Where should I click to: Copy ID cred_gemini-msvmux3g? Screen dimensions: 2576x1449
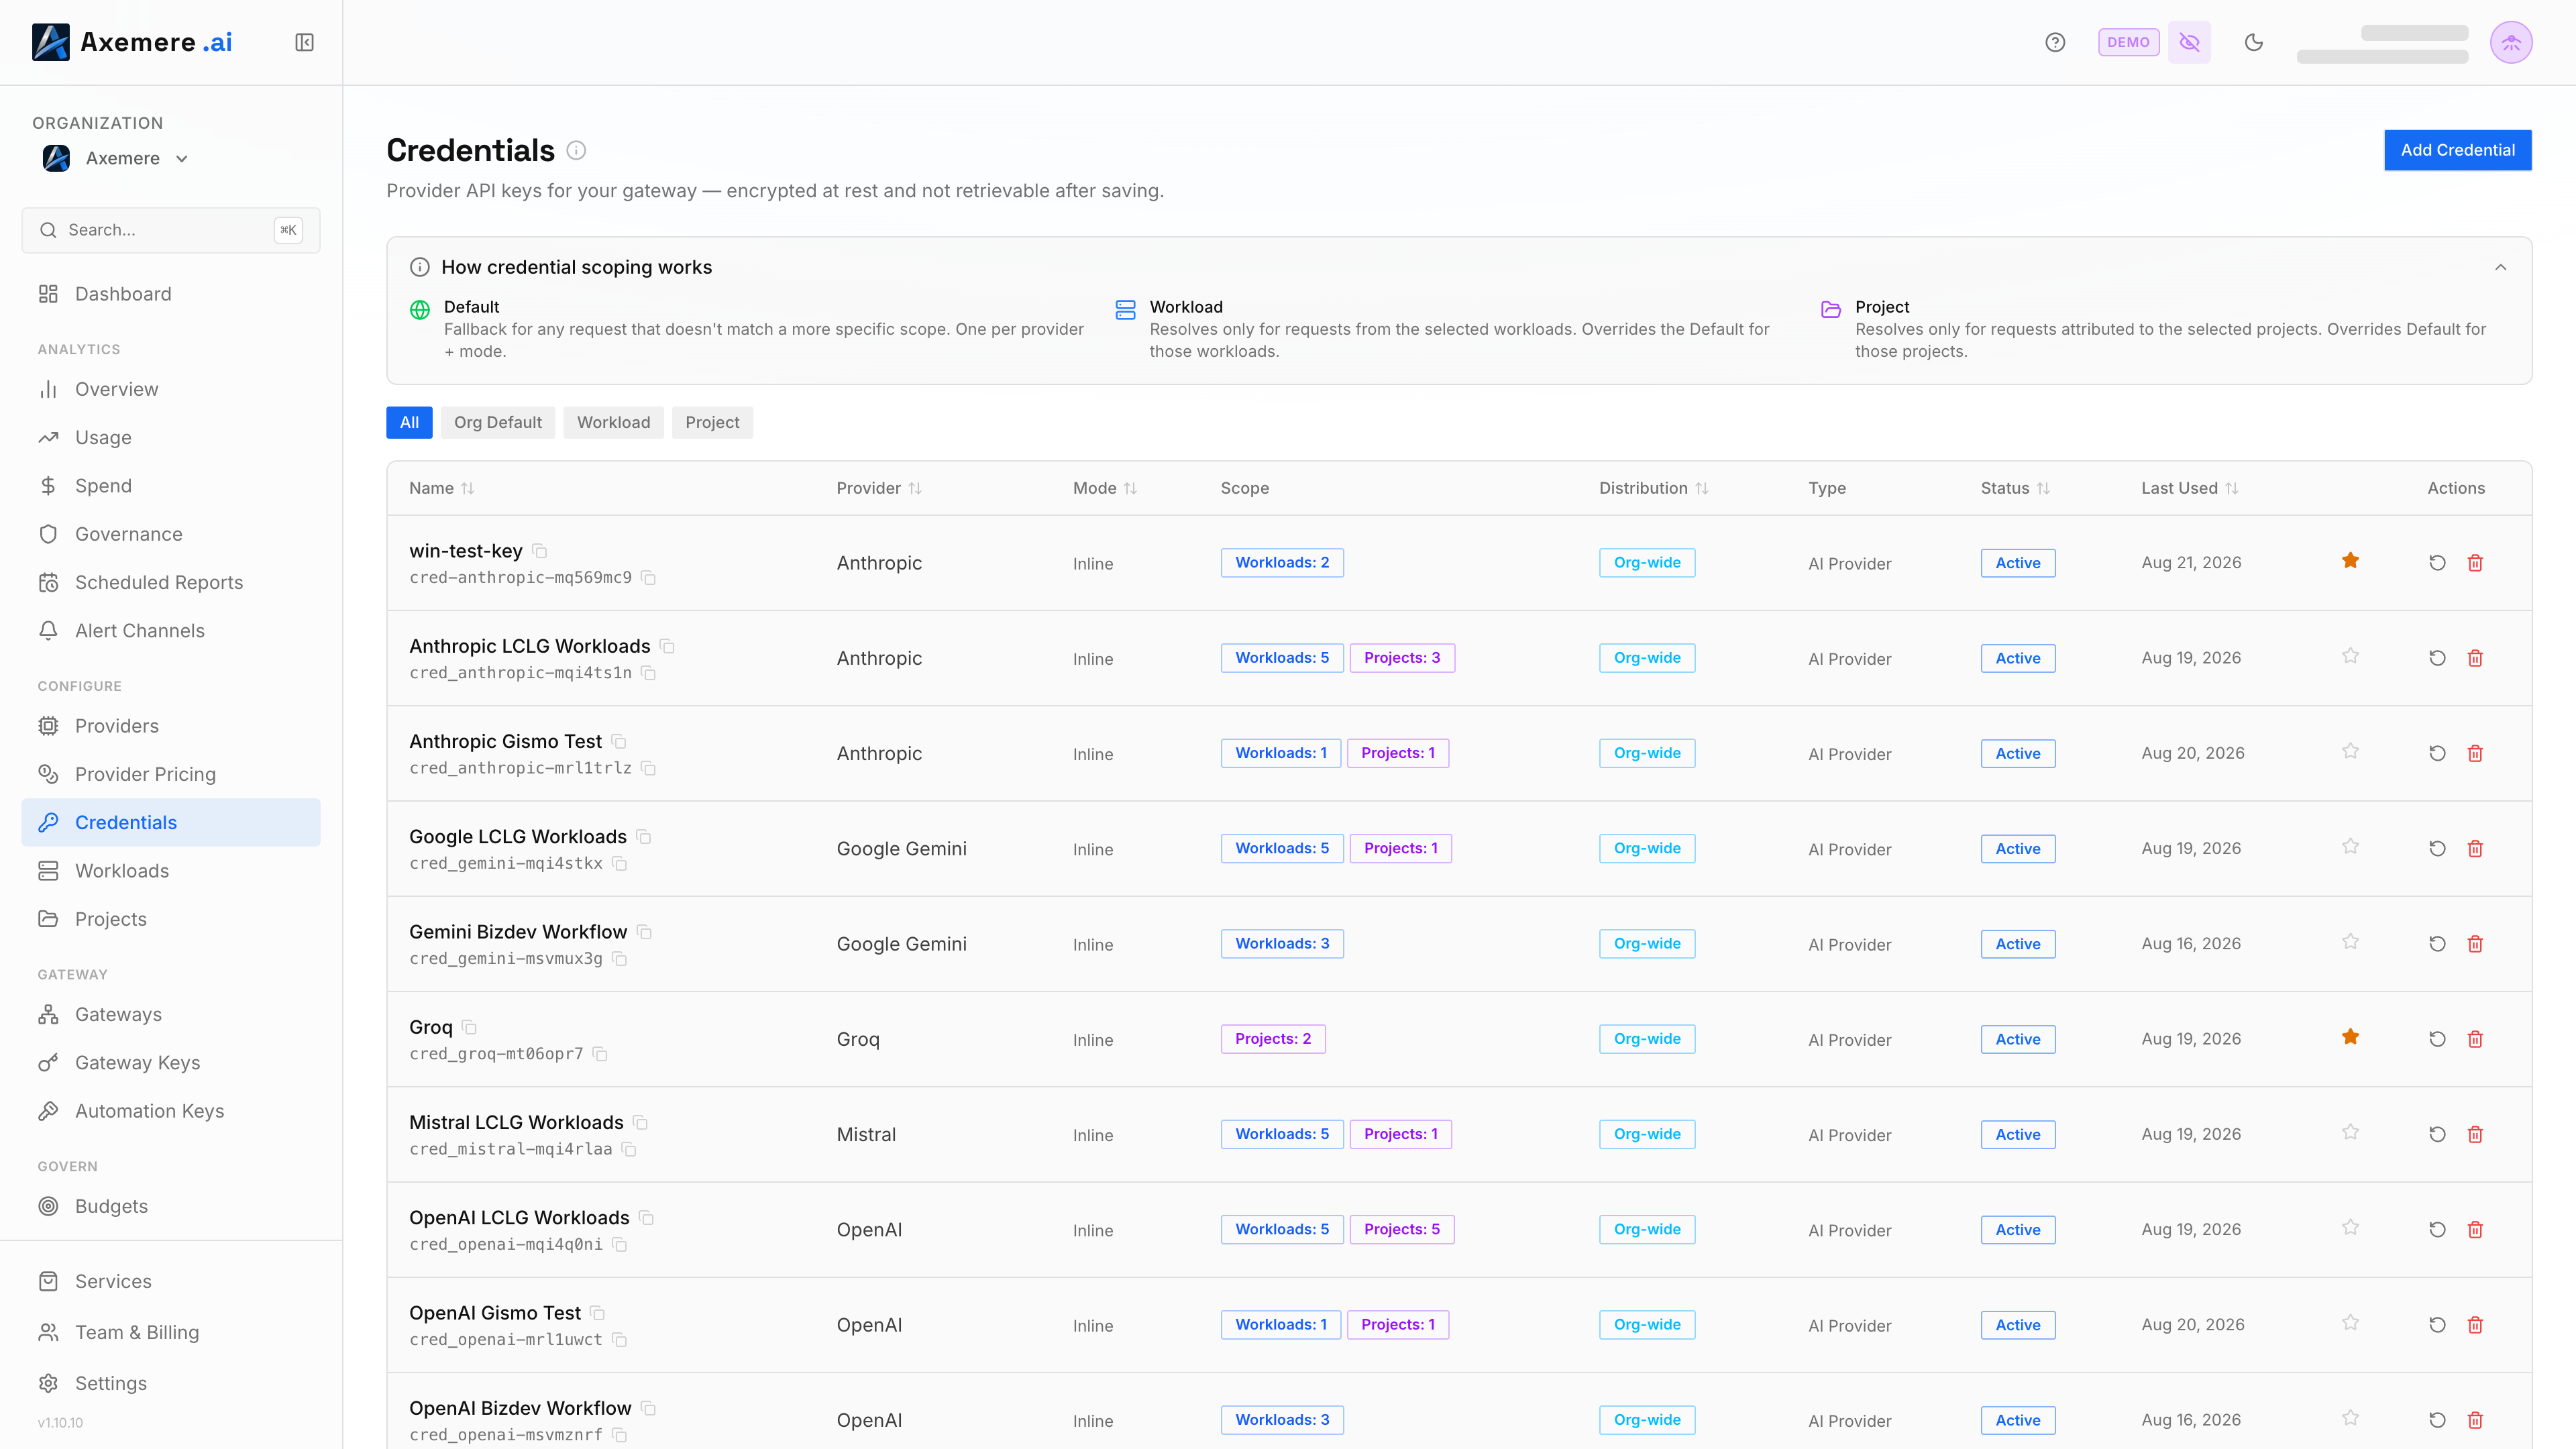pos(620,959)
